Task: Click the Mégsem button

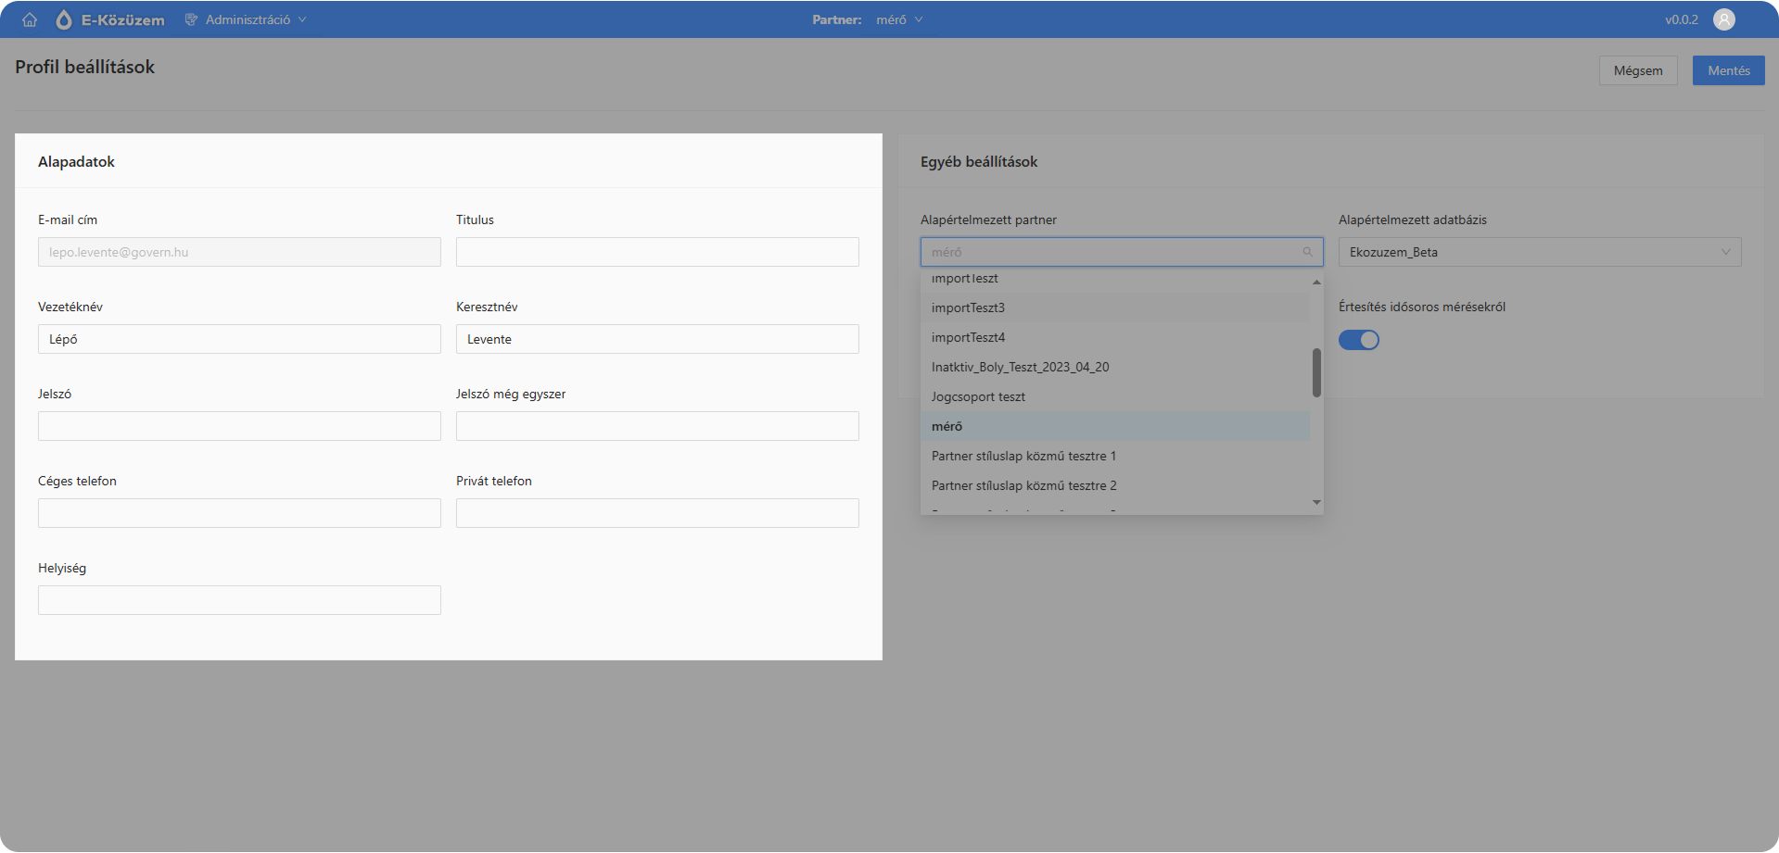Action: (1637, 70)
